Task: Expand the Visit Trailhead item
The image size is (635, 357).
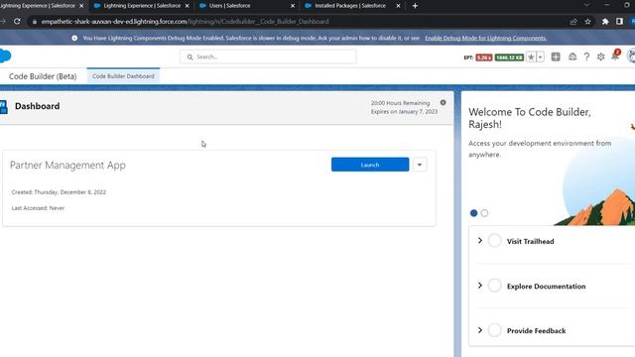Action: pos(480,240)
